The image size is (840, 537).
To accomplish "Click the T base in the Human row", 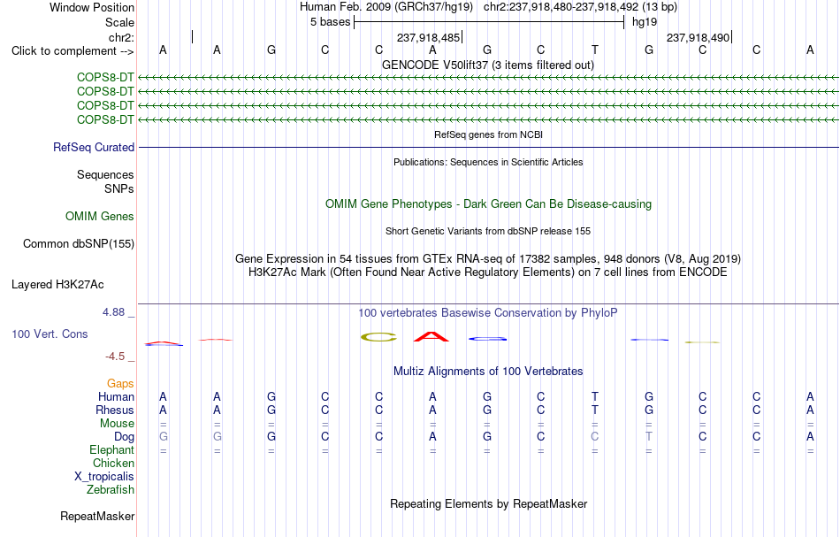I will pos(595,396).
